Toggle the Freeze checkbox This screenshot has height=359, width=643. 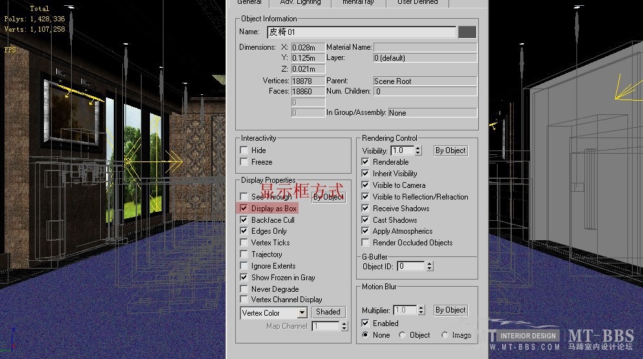point(244,162)
